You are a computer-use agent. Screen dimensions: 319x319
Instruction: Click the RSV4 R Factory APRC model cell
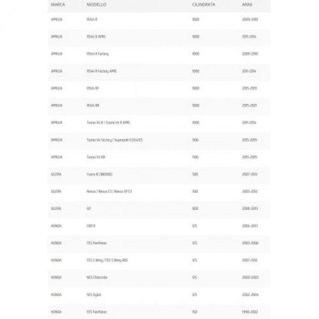102,71
